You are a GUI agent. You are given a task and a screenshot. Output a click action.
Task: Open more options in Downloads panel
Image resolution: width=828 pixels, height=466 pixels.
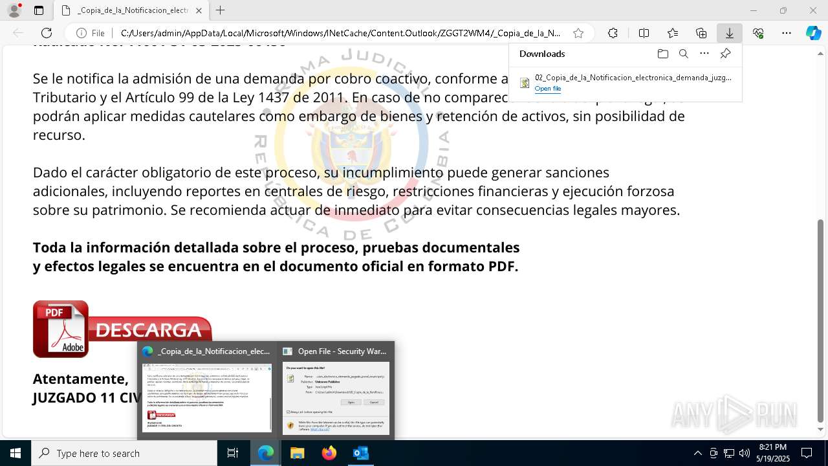704,54
